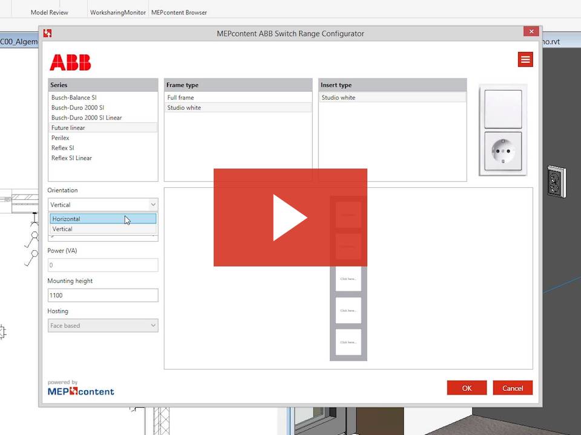Screen dimensions: 581x435
Task: Click the Cancel button
Action: click(x=513, y=388)
